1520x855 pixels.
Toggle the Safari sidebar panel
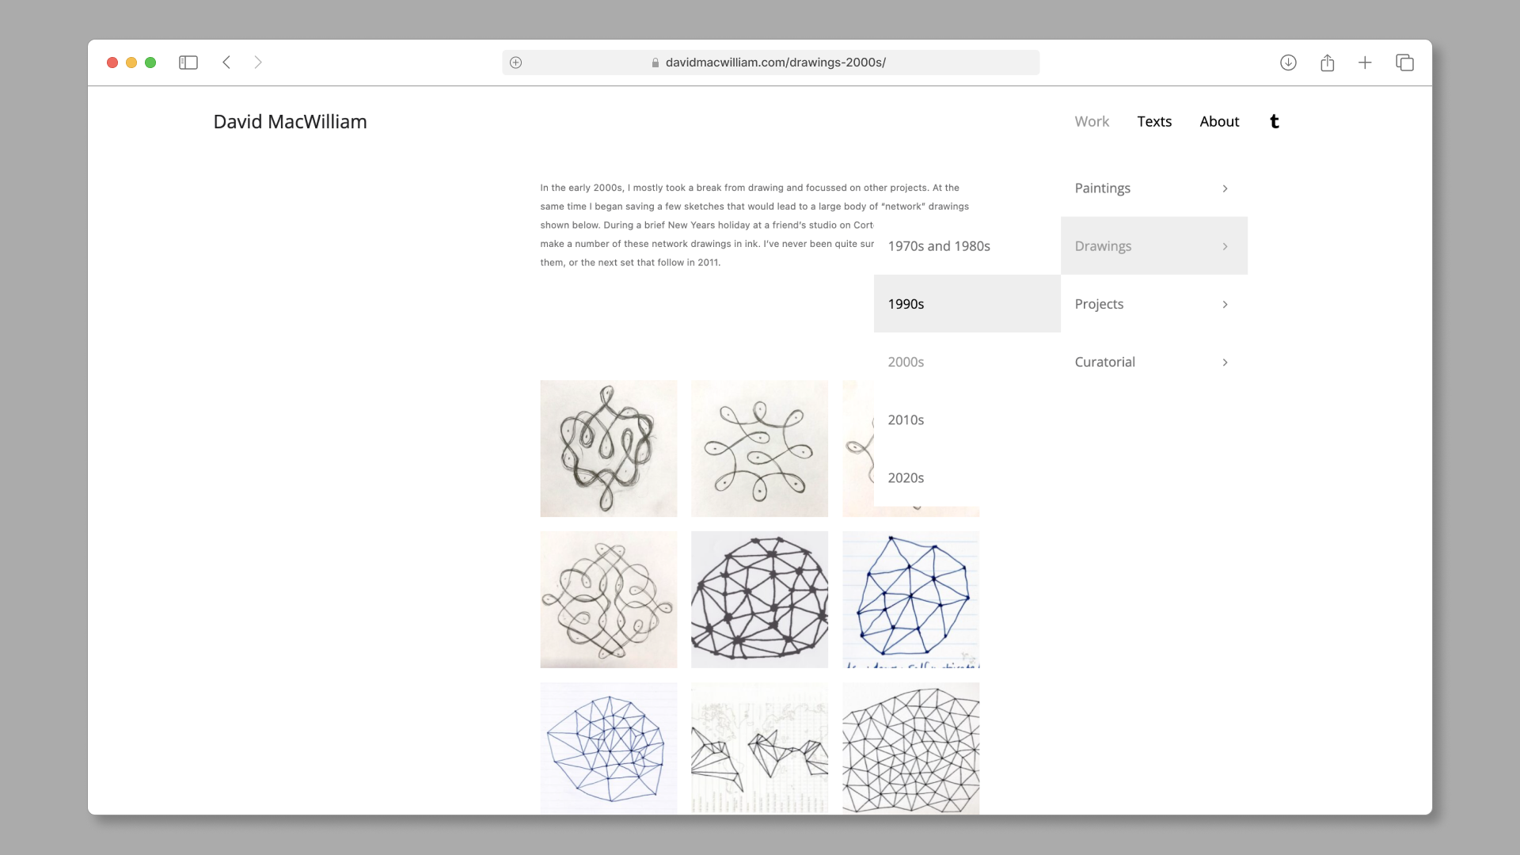[188, 63]
